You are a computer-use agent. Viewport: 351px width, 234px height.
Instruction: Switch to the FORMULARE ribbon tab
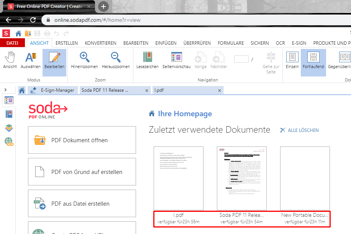point(231,43)
